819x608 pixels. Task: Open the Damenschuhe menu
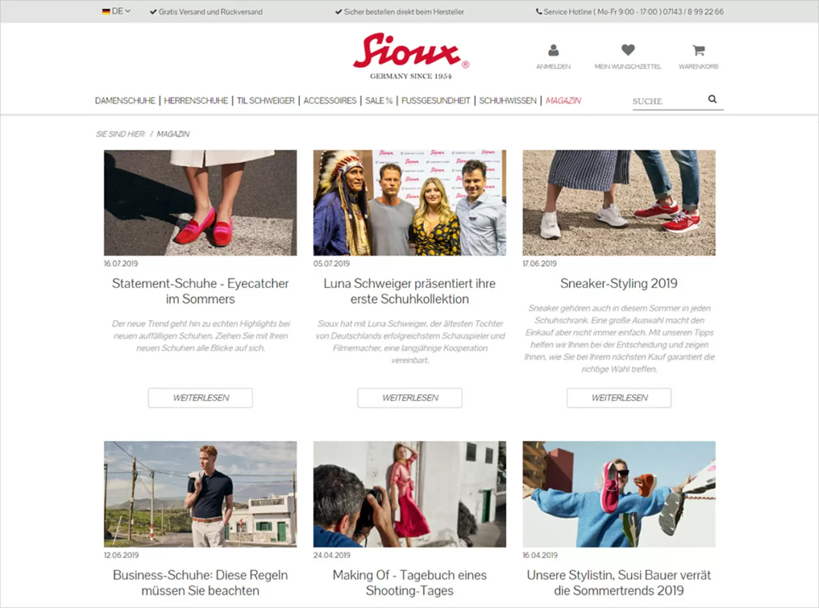tap(125, 100)
